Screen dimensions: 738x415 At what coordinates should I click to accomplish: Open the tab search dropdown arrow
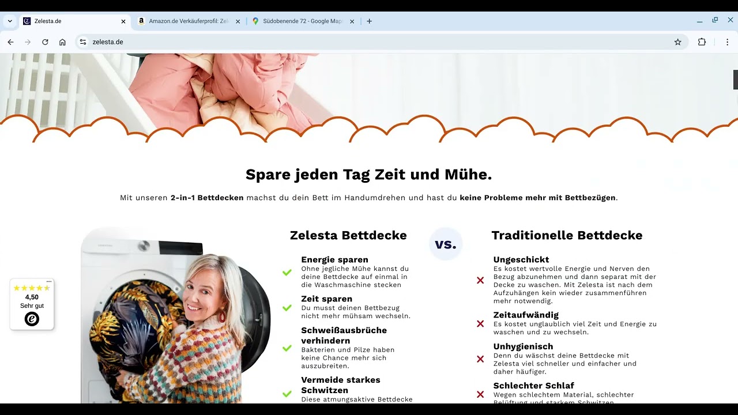(x=10, y=21)
